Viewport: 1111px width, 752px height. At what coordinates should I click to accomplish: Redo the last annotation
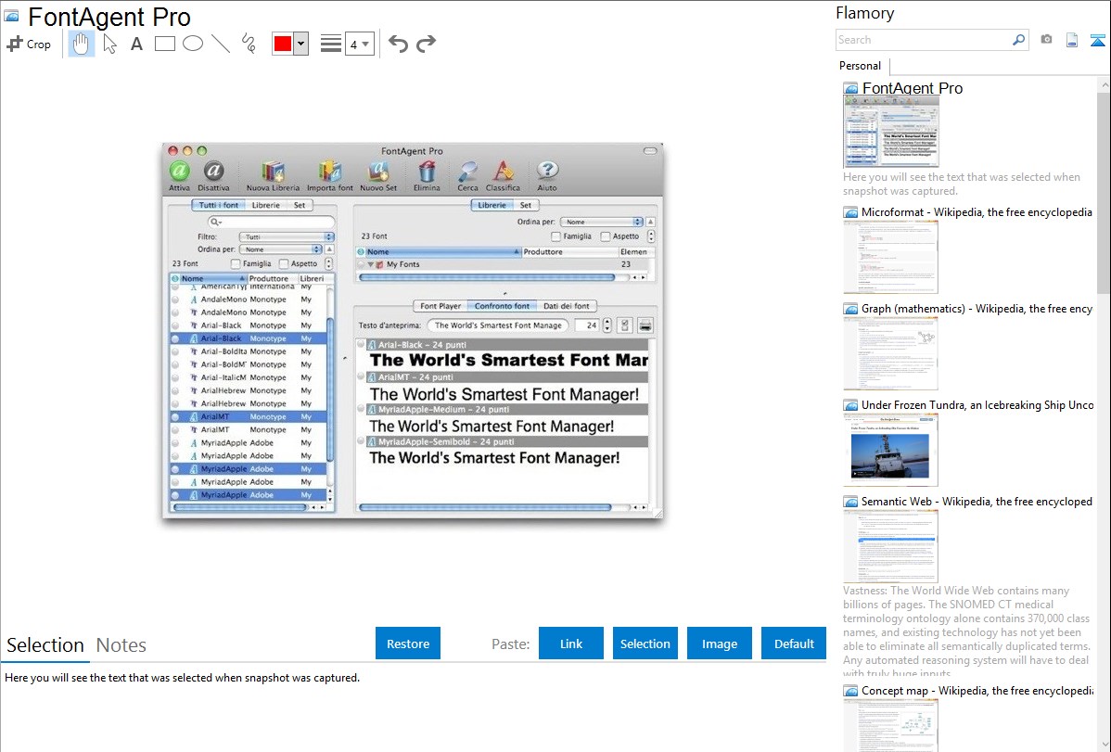click(426, 44)
